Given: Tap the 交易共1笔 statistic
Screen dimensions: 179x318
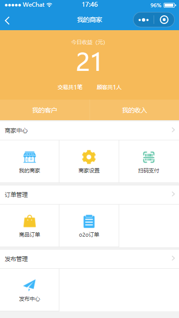Looking at the screenshot, I should (x=70, y=88).
